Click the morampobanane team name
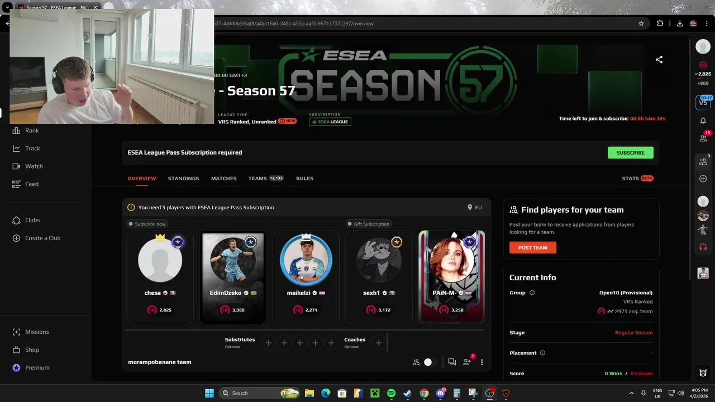715x402 pixels. 160,362
